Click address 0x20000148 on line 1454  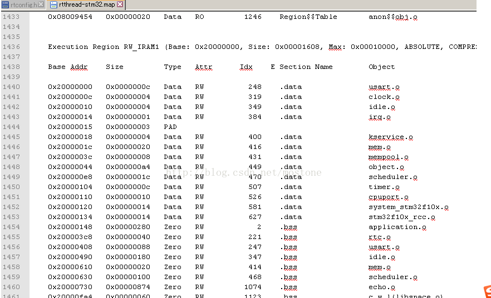[70, 227]
